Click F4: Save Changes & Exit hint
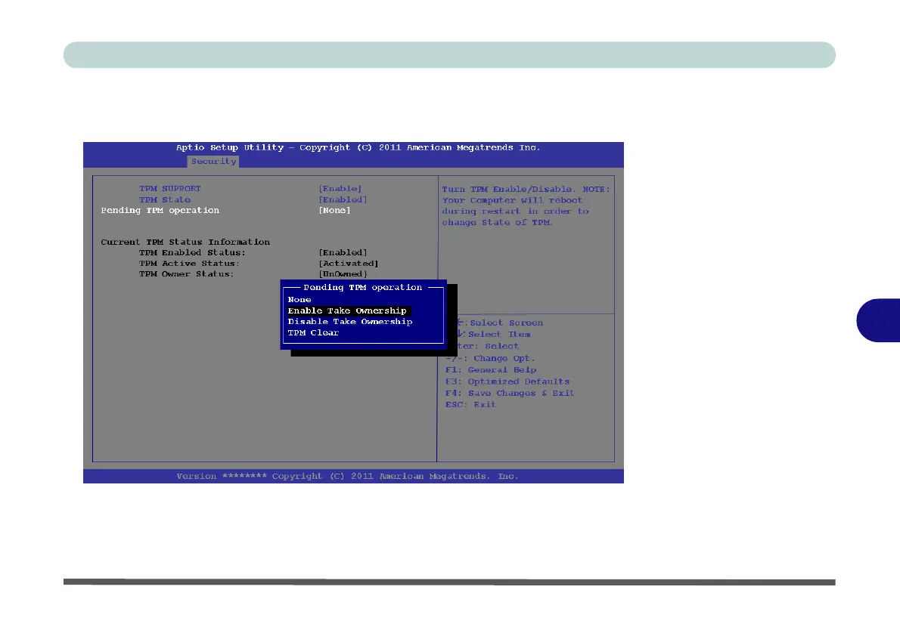This screenshot has height=633, width=900. point(510,393)
